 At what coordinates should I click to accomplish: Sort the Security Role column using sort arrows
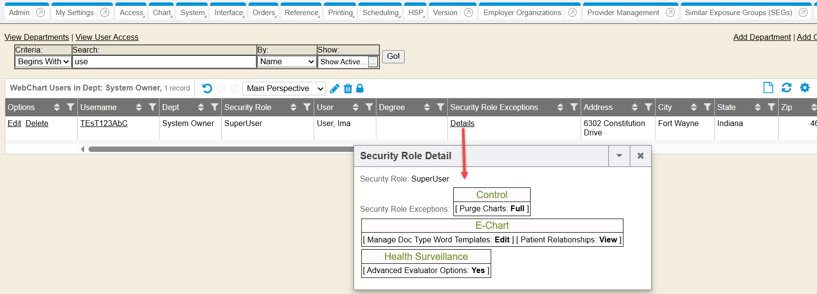pos(293,107)
